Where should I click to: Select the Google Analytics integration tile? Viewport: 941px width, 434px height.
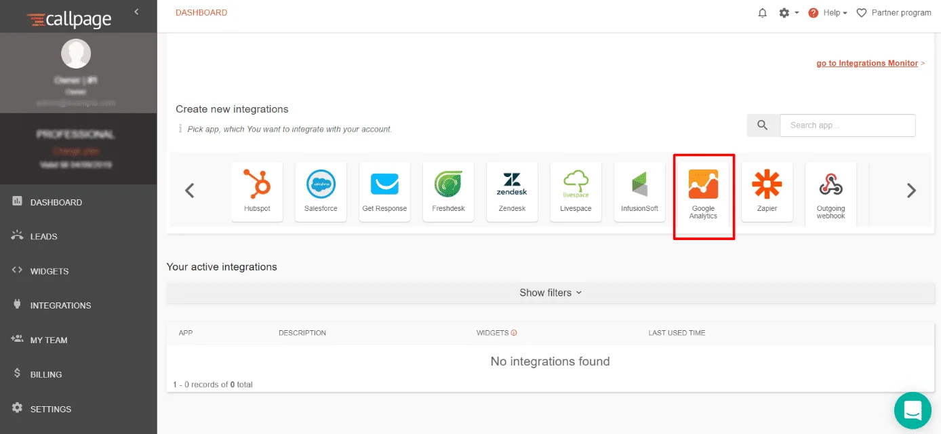coord(703,194)
